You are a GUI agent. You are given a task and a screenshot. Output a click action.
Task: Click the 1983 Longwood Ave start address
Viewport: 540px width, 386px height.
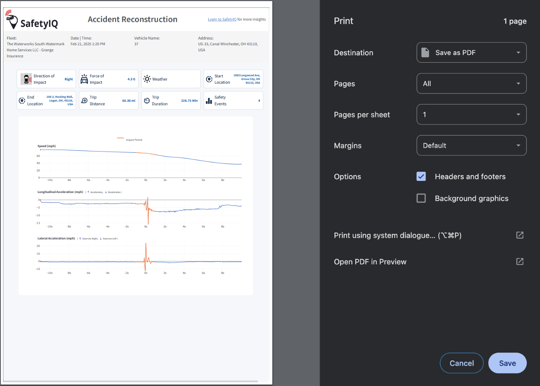pyautogui.click(x=247, y=79)
